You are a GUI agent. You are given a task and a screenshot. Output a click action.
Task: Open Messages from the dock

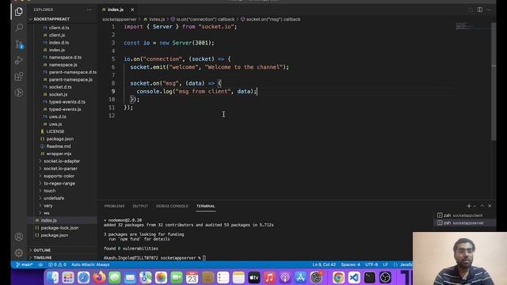(x=114, y=277)
